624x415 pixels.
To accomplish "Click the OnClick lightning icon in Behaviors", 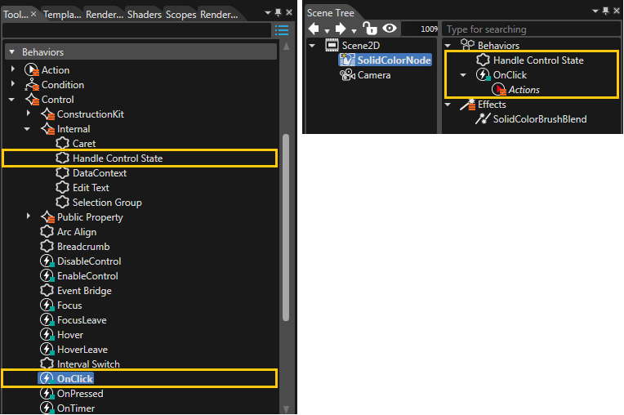I will point(484,75).
